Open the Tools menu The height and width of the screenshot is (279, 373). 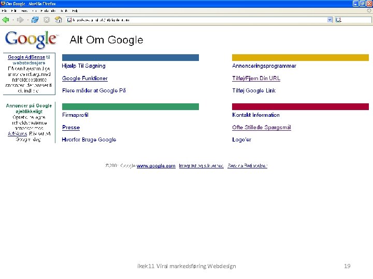pos(64,11)
